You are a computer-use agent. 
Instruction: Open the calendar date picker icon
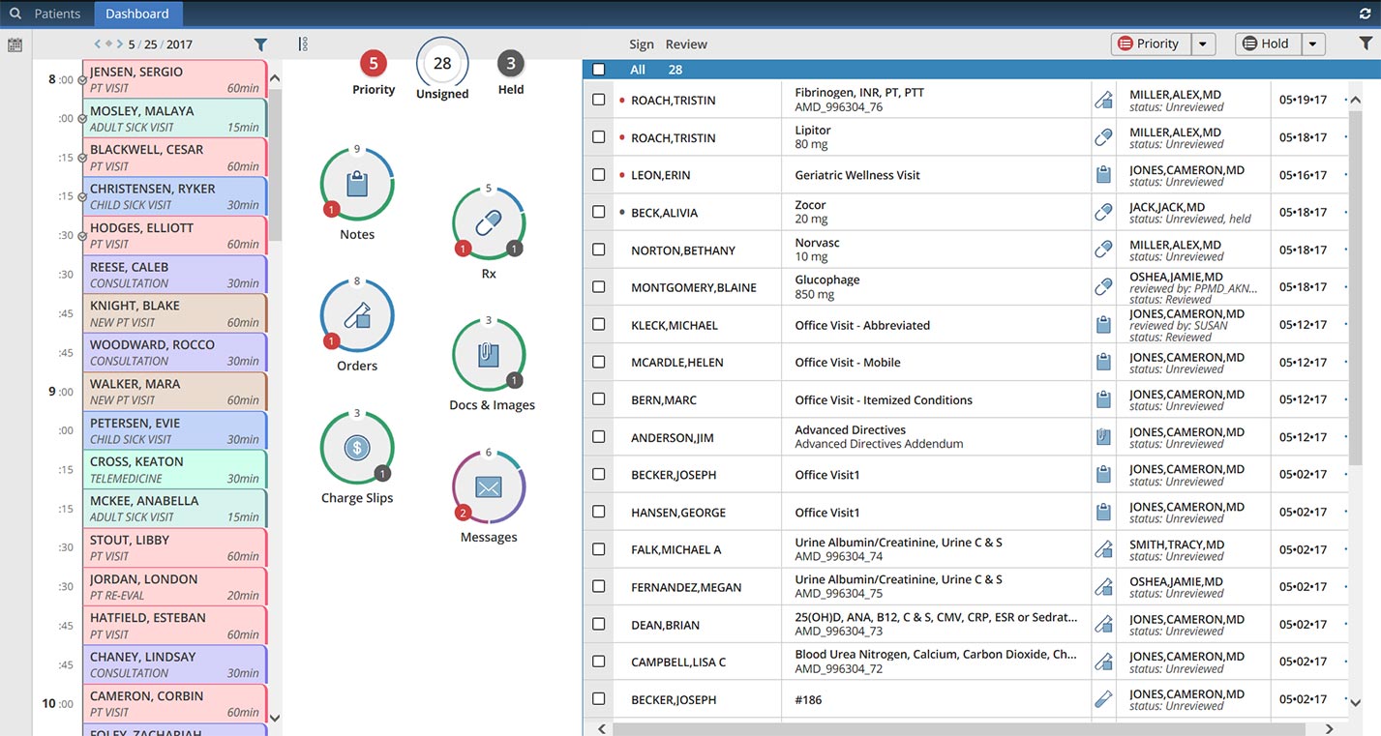pyautogui.click(x=15, y=44)
